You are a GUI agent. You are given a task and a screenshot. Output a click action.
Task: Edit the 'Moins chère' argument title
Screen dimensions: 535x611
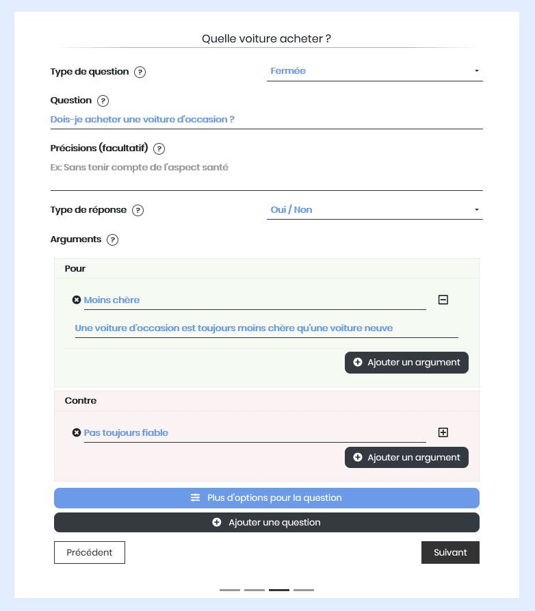click(255, 300)
